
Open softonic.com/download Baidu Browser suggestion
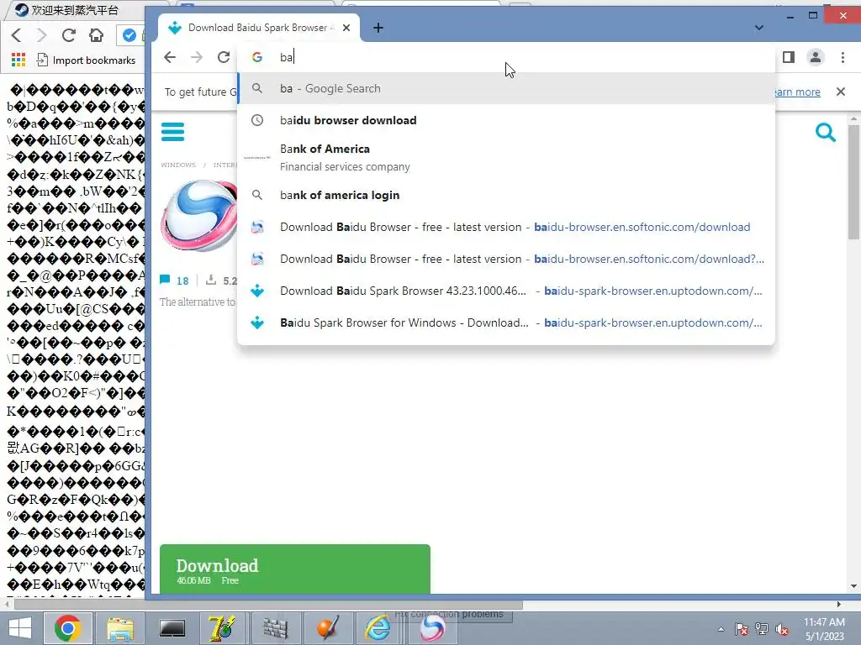tap(506, 227)
